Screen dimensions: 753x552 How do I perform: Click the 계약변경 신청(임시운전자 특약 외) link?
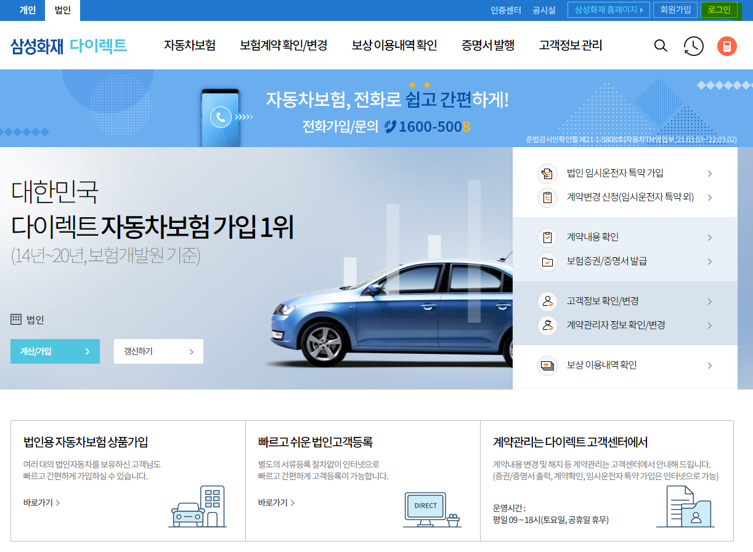click(x=630, y=198)
